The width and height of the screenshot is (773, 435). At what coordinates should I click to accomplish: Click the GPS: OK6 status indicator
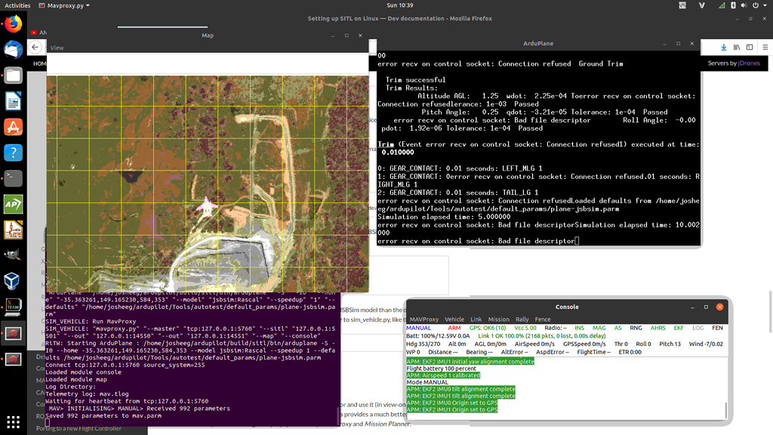(x=489, y=329)
